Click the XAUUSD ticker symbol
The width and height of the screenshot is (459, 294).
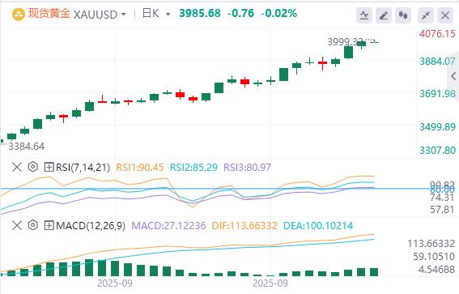click(96, 15)
